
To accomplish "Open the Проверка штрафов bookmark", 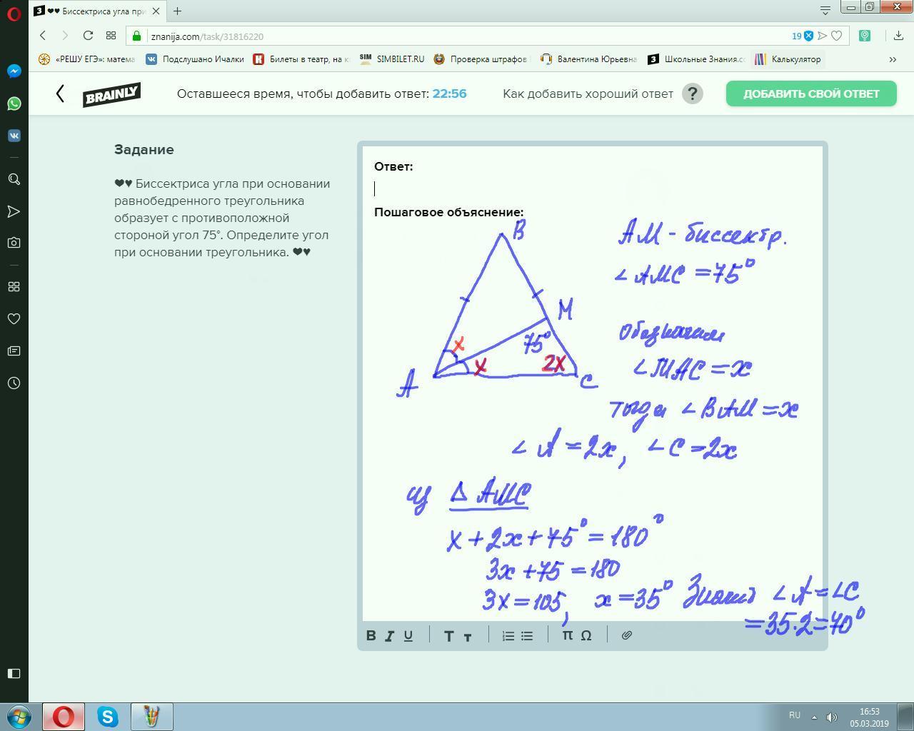I will tap(481, 59).
